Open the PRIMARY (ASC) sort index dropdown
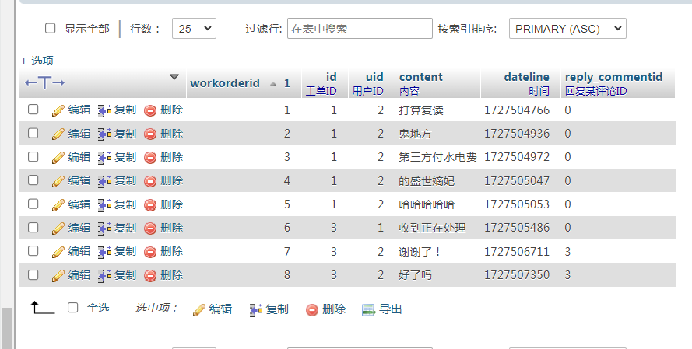 click(567, 29)
